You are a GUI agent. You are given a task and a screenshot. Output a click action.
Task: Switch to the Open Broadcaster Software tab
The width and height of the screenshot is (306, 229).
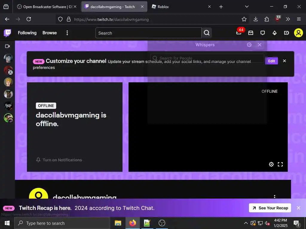click(46, 7)
